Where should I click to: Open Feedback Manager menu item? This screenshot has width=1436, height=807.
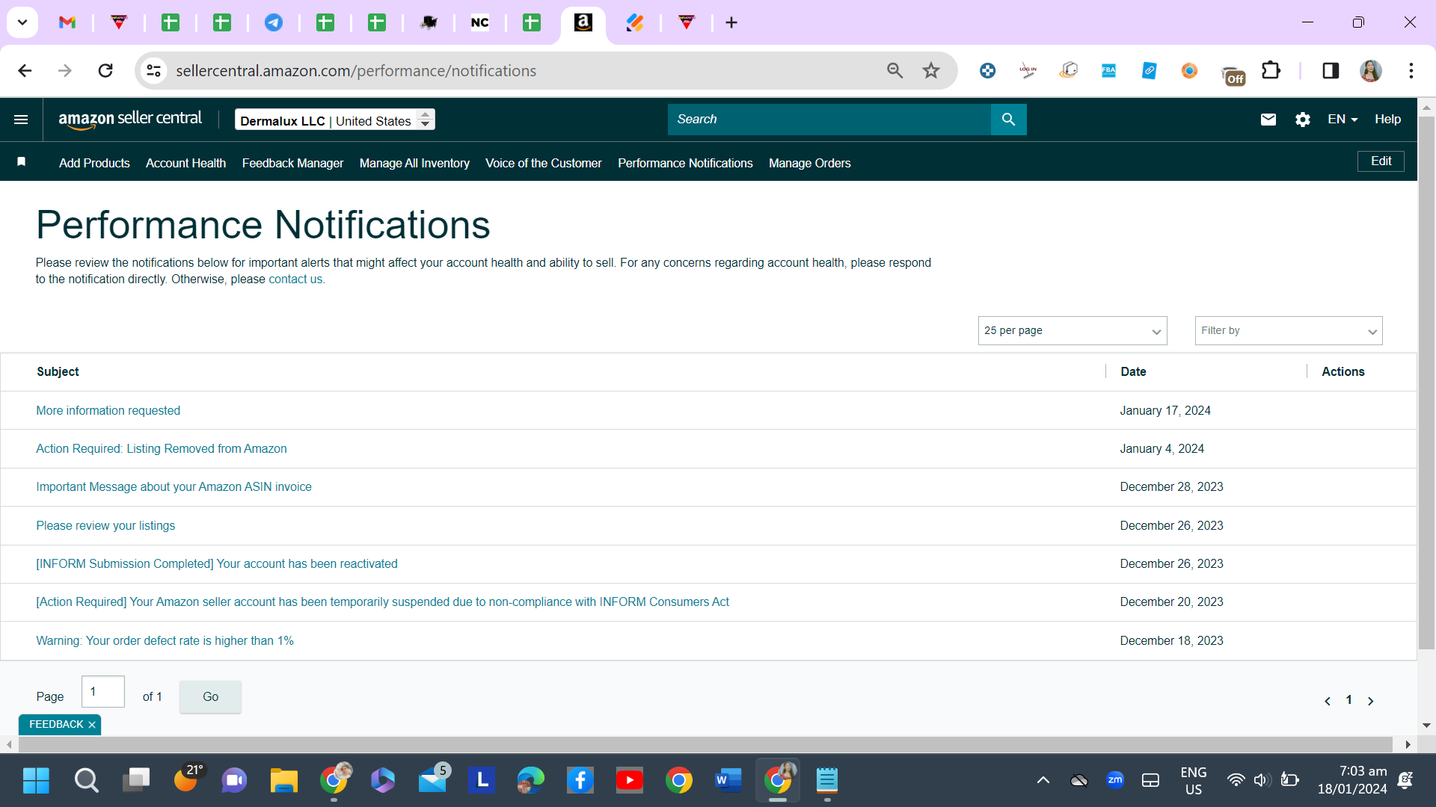pyautogui.click(x=292, y=163)
